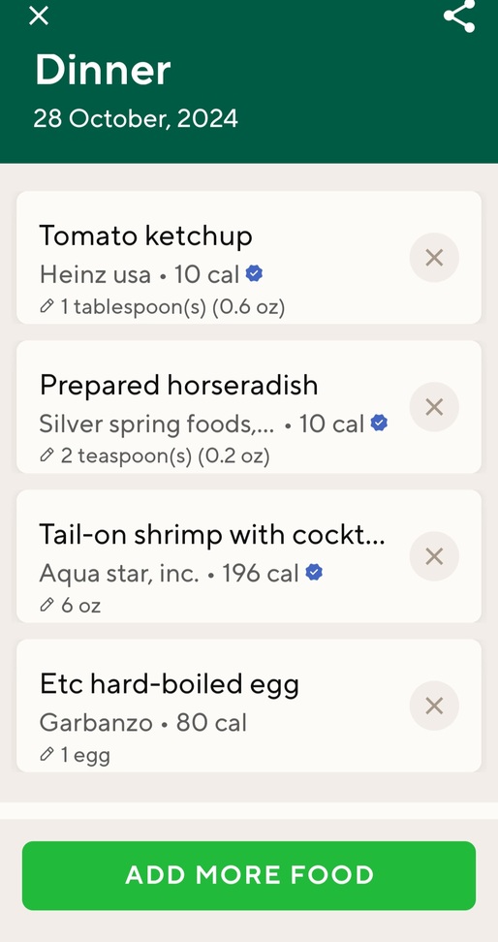
Task: Close the Dinner meal screen
Action: (x=39, y=15)
